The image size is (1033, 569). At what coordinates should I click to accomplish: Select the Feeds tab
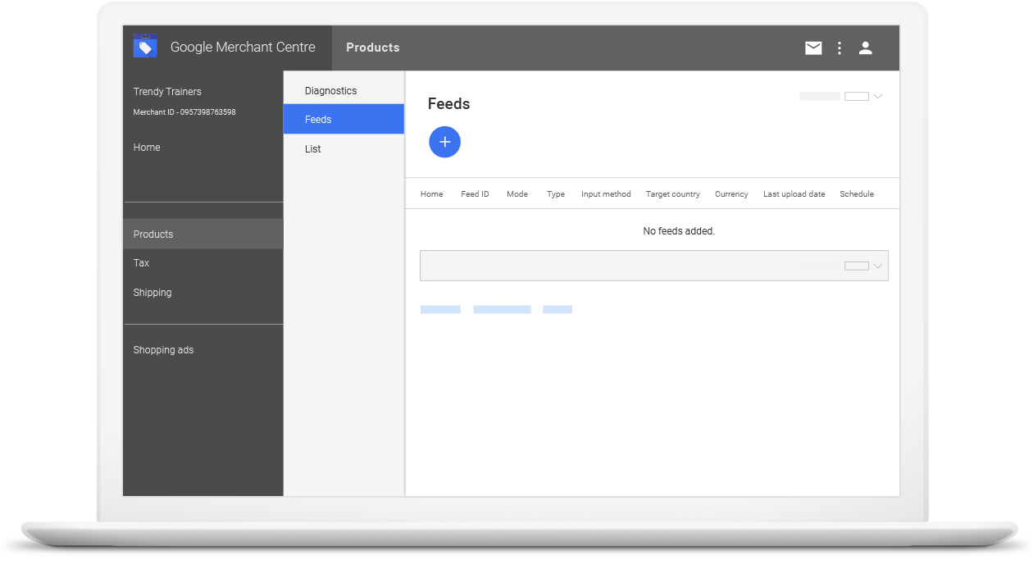click(344, 119)
